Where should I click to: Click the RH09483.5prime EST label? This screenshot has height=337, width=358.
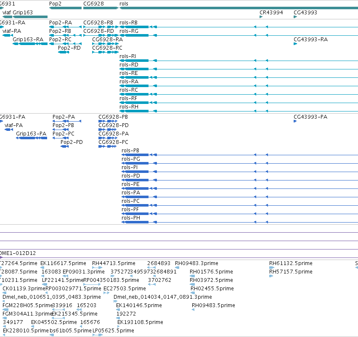click(x=213, y=305)
